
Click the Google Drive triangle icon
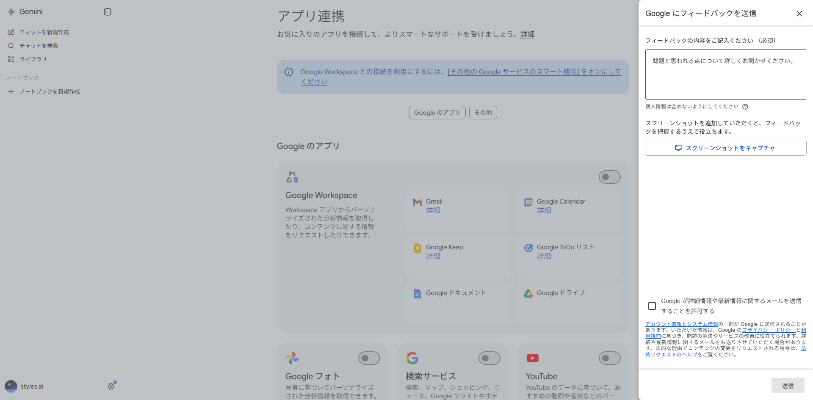click(528, 293)
